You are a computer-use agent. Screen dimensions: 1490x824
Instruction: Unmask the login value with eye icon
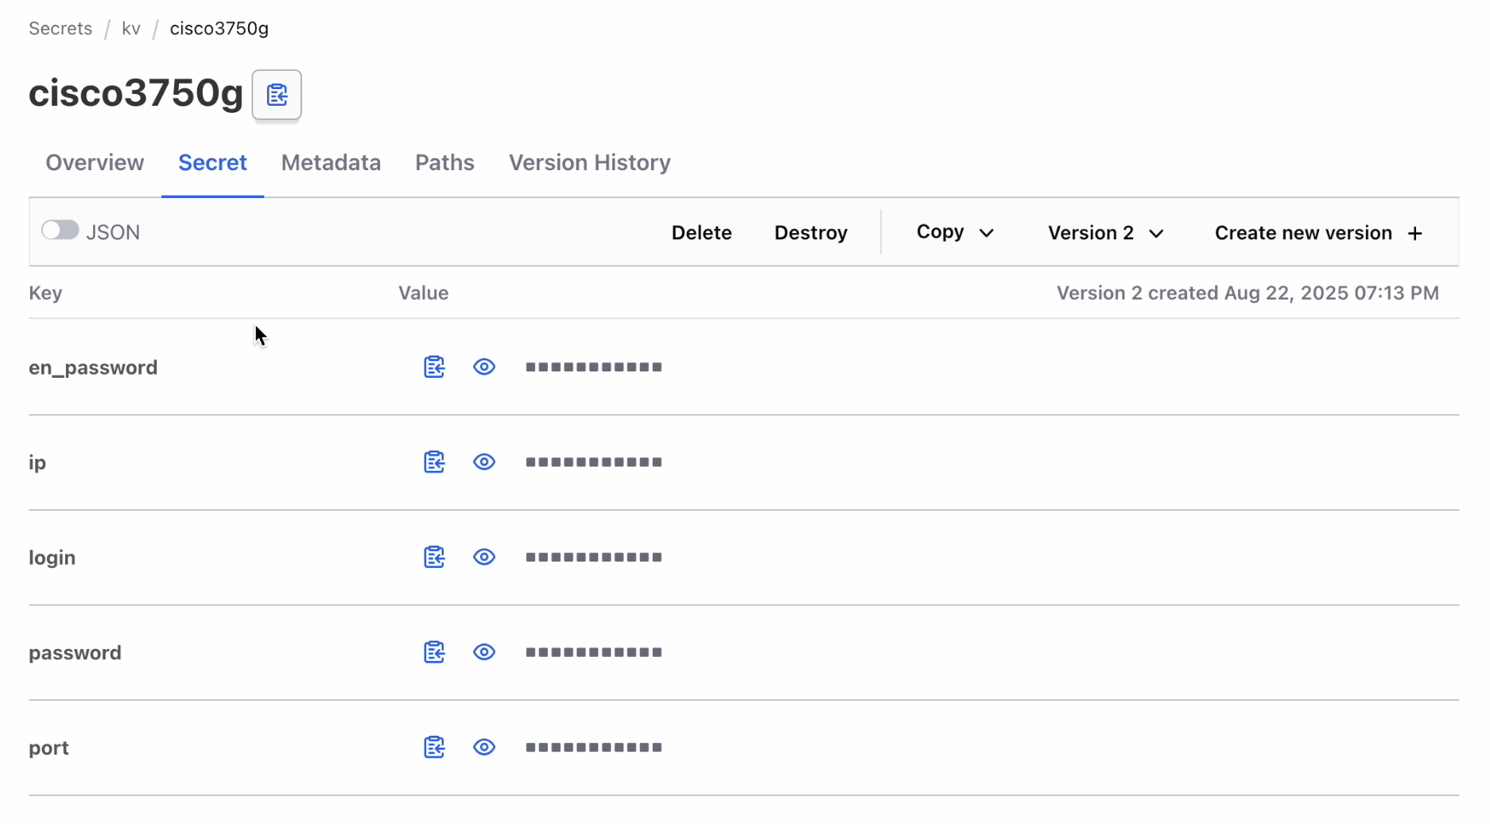click(x=484, y=557)
